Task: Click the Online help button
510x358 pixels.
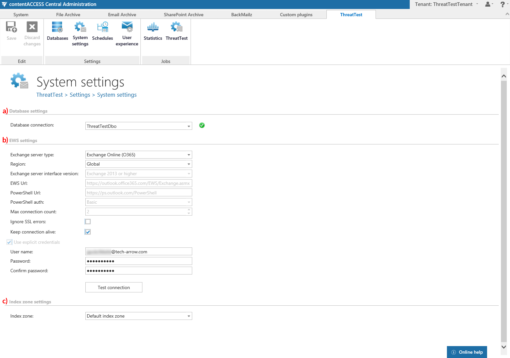Action: pyautogui.click(x=467, y=352)
